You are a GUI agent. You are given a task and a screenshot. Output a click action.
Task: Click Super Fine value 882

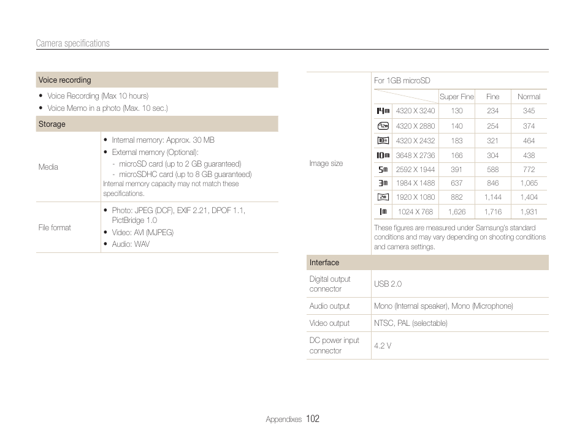coord(457,197)
